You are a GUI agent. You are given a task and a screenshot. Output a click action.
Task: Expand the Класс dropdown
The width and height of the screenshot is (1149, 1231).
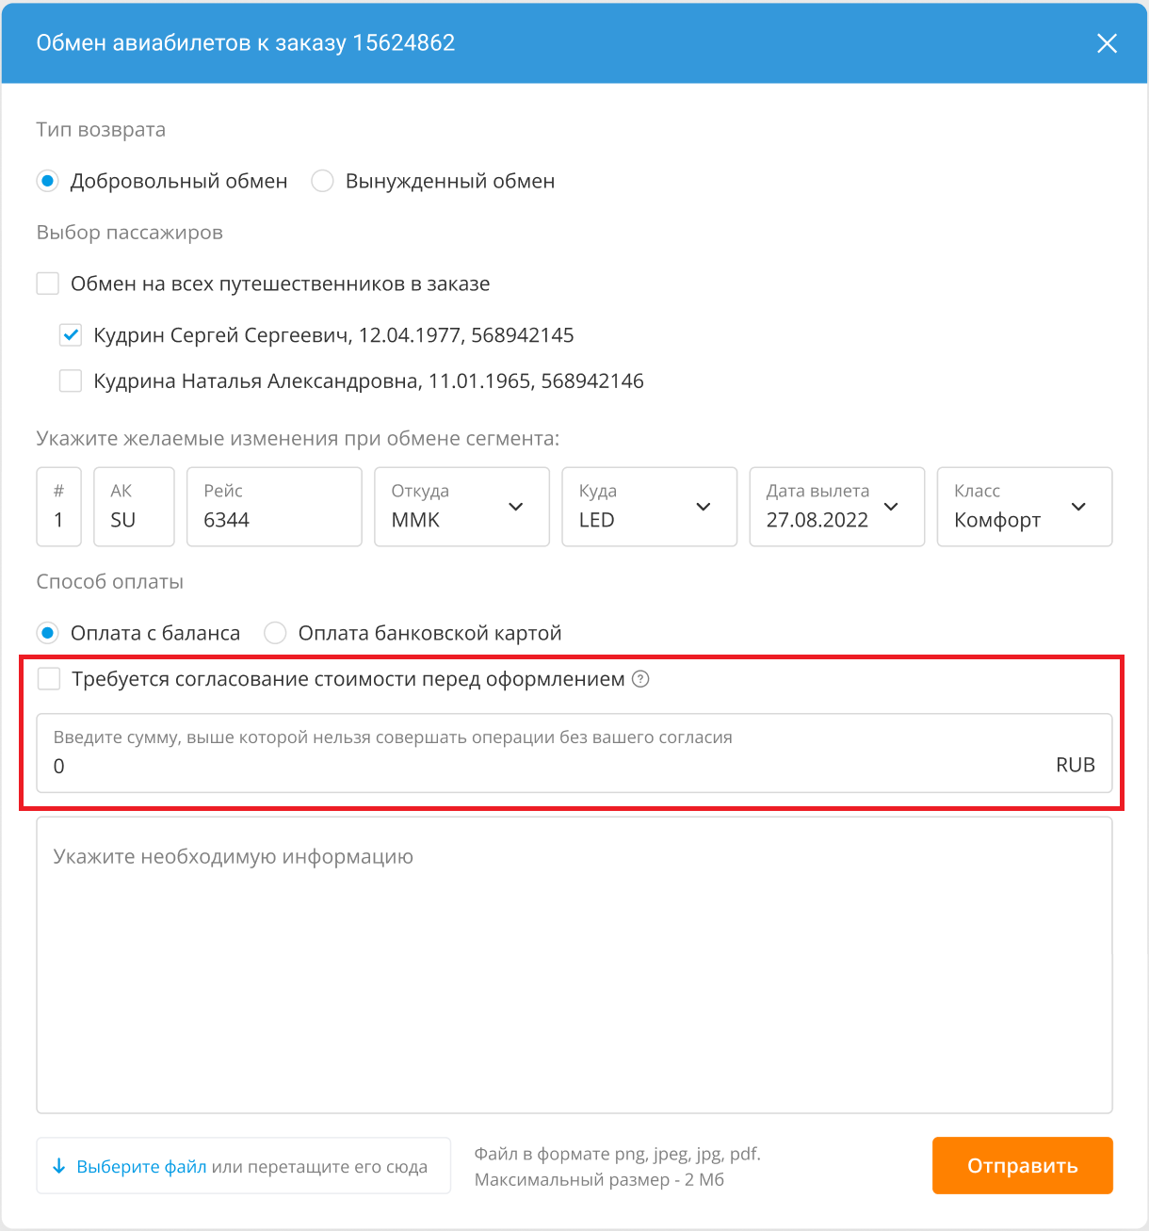(1025, 507)
